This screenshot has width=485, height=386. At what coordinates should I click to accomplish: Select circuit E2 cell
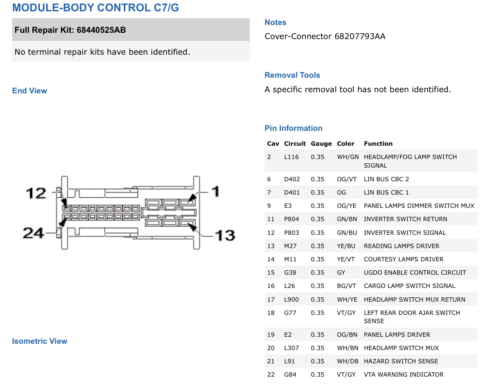point(288,335)
